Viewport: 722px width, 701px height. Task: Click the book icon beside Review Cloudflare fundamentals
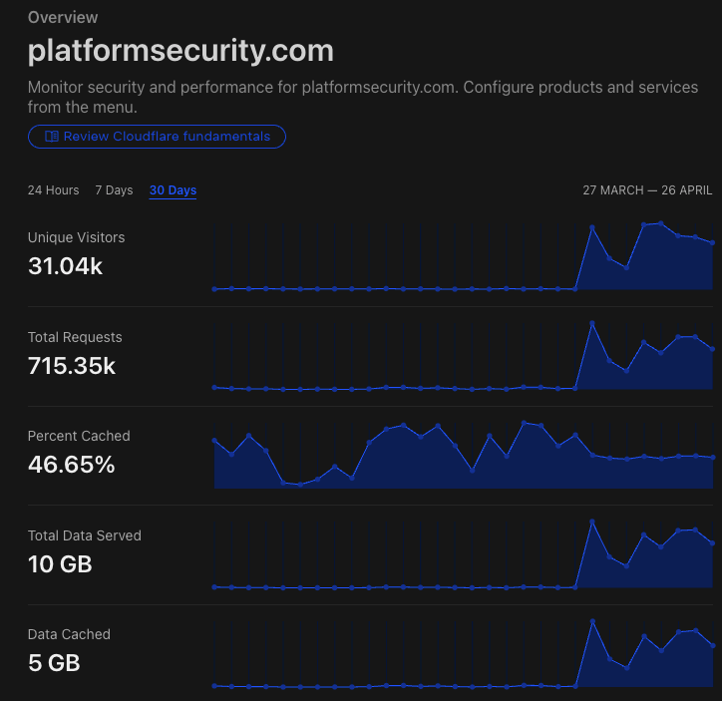tap(52, 137)
